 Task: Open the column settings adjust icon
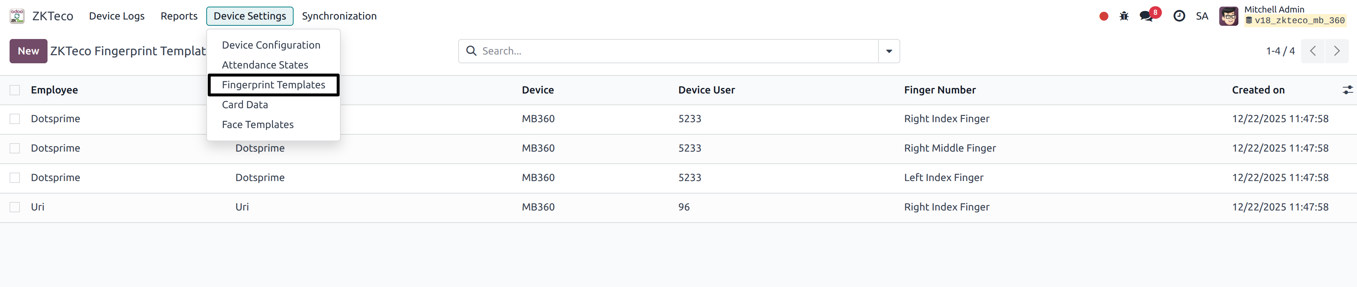[1347, 90]
